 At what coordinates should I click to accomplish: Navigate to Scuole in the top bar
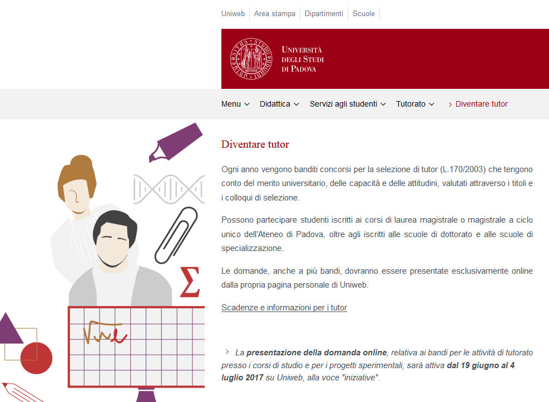[364, 13]
